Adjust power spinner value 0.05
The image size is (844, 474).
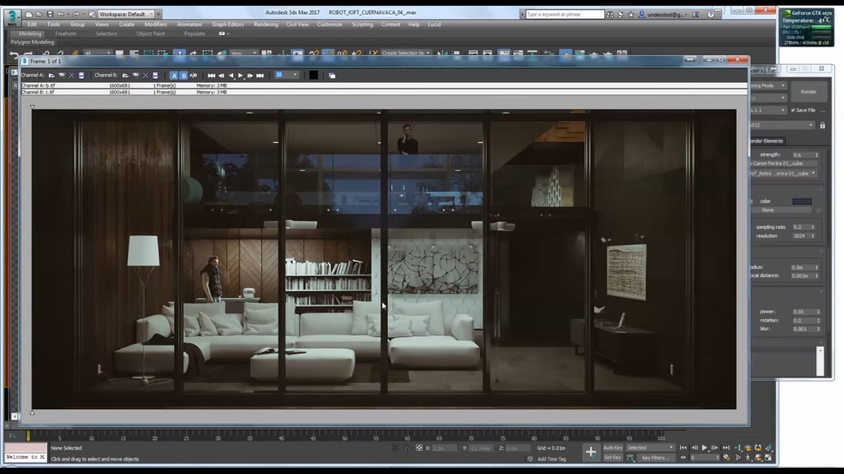pyautogui.click(x=806, y=312)
